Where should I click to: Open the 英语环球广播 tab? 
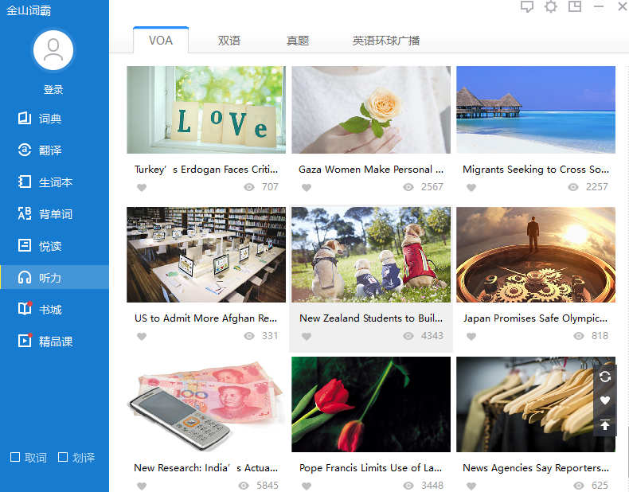(x=386, y=41)
